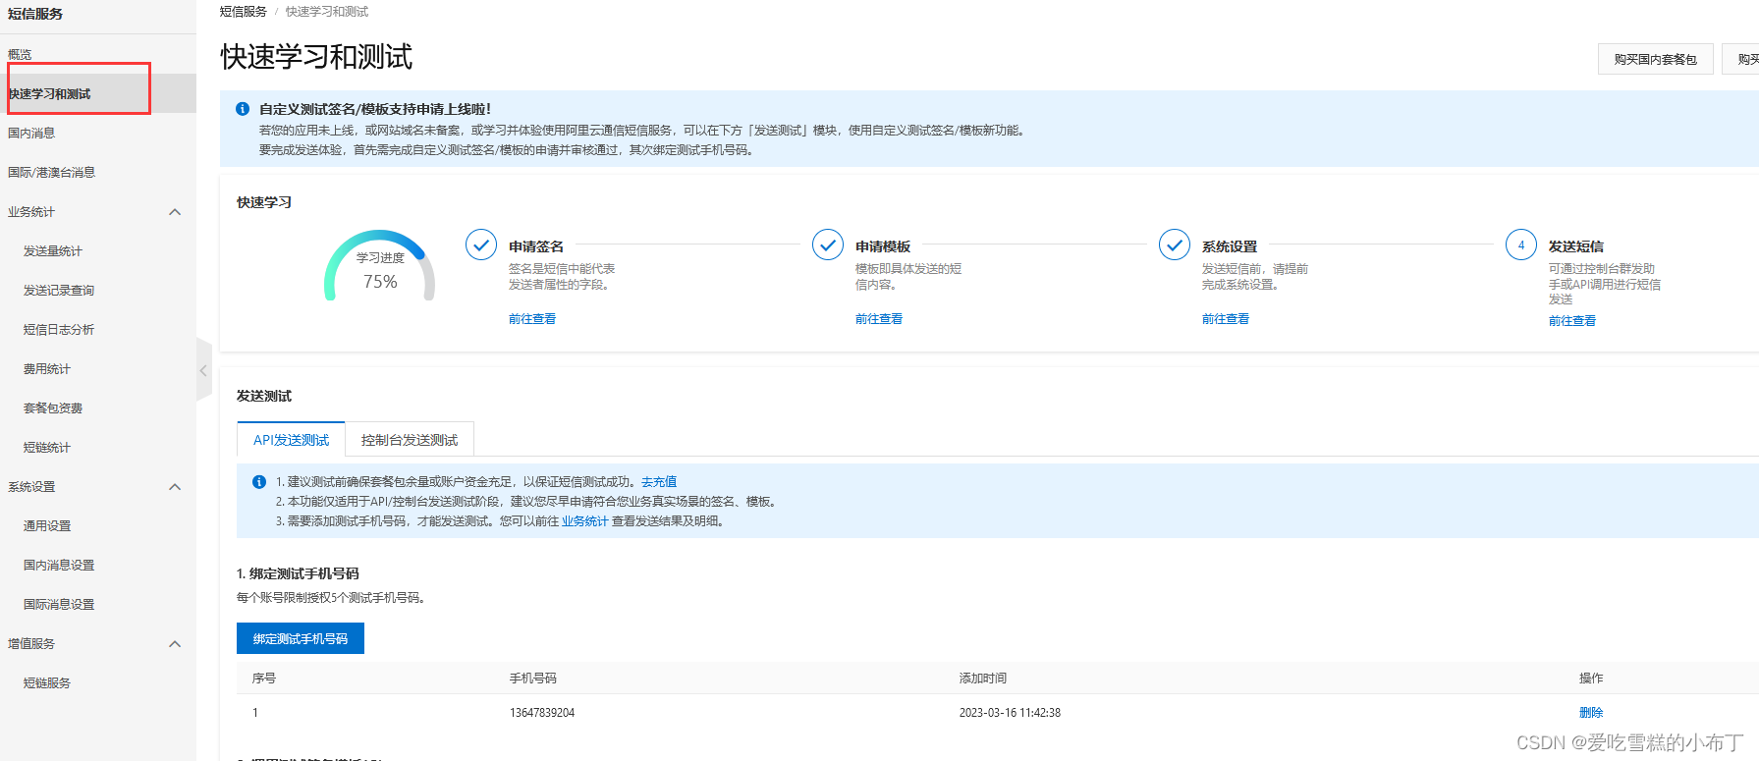Open 概览 in the sidebar
The height and width of the screenshot is (761, 1759).
coord(20,54)
